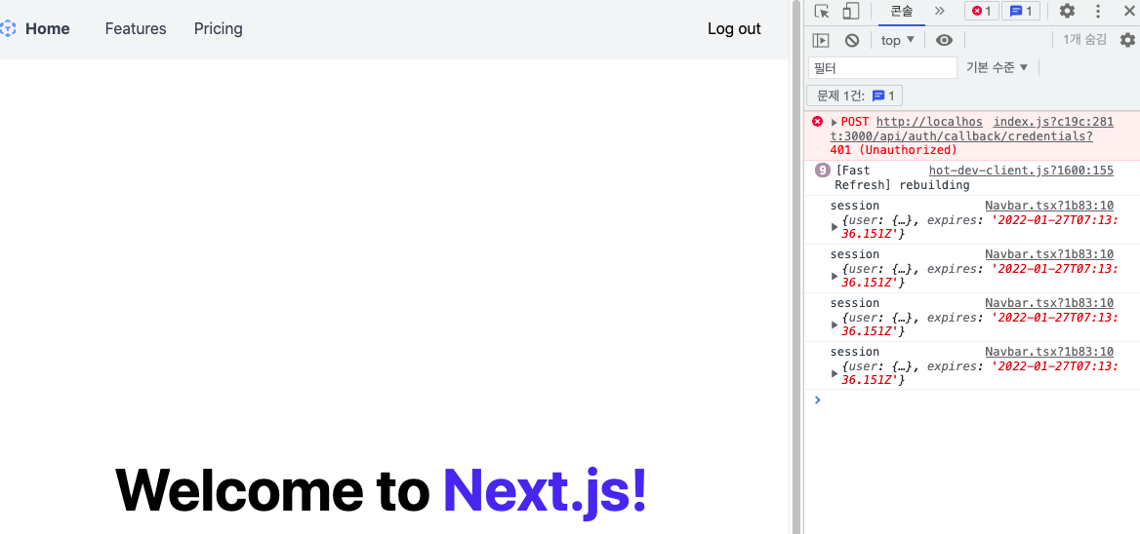Viewport: 1140px width, 534px height.
Task: Focus the console prompt chevron
Action: tap(818, 400)
